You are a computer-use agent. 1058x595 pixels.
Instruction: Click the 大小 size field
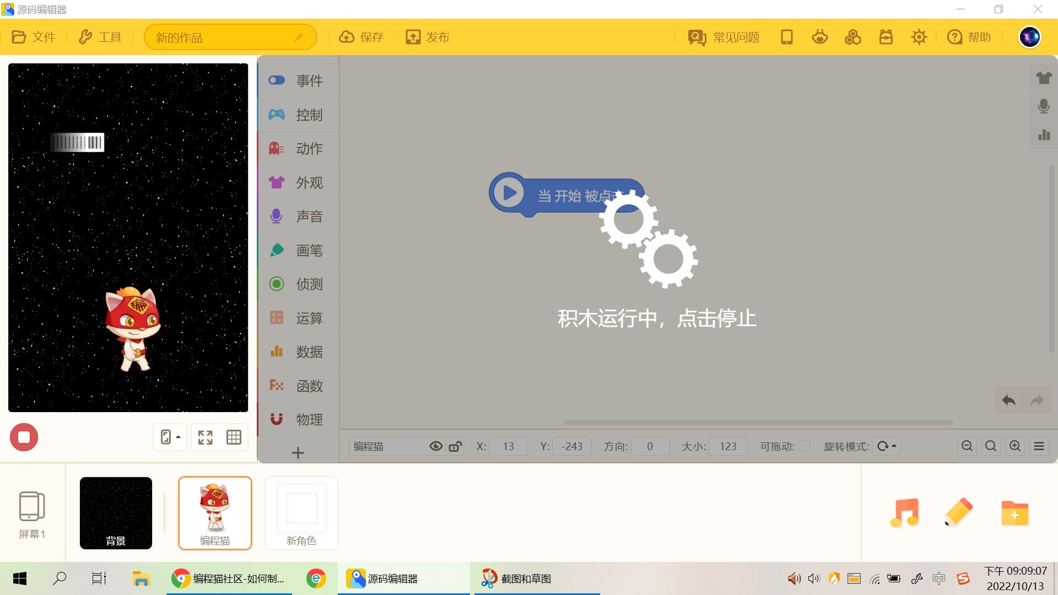[x=727, y=446]
